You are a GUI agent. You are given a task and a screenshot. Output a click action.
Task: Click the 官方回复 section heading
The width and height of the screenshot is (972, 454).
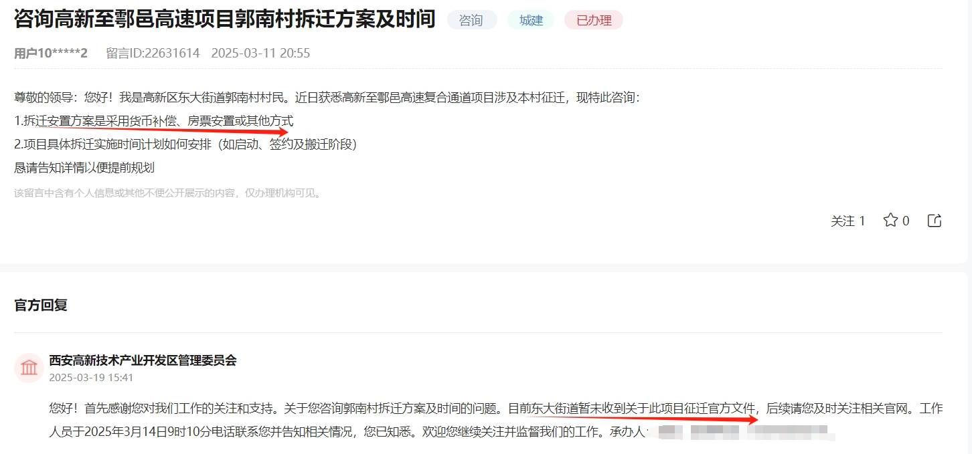[41, 306]
